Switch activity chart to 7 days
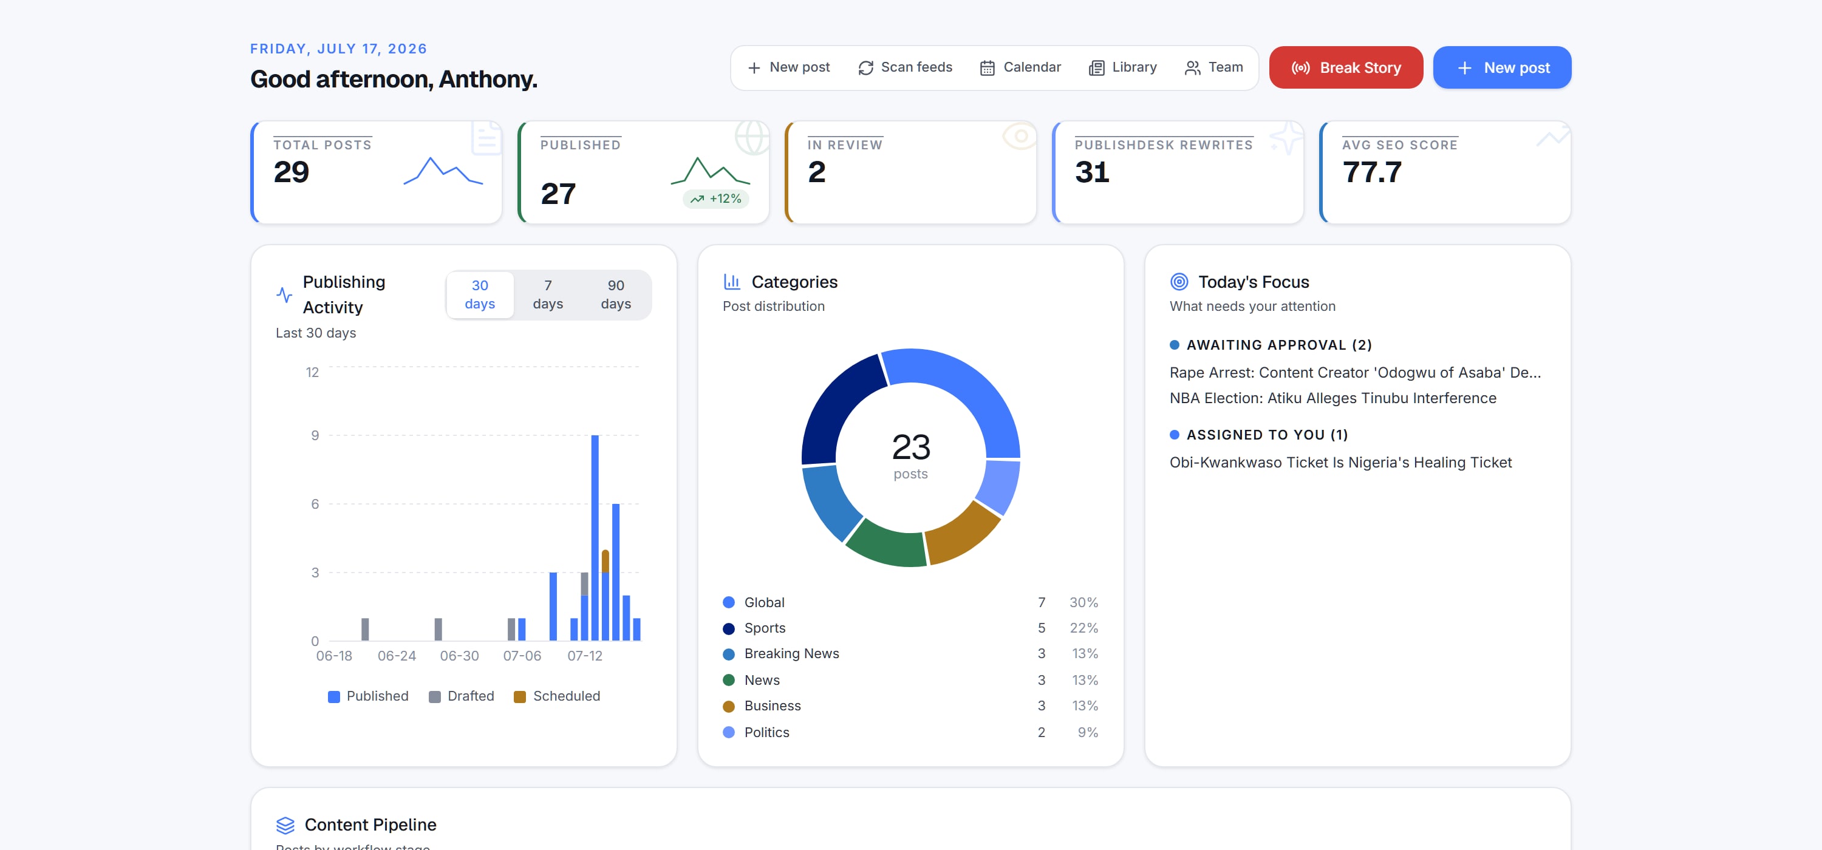The height and width of the screenshot is (850, 1822). (x=547, y=294)
